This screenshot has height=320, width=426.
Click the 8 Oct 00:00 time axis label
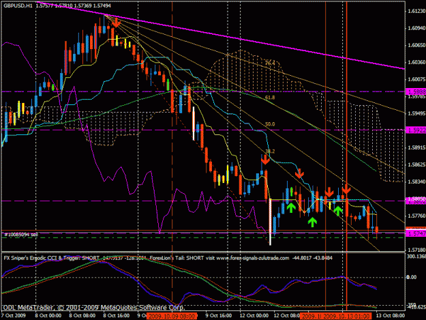(x=48, y=315)
